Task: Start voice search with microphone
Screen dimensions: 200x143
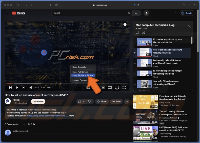Action: pyautogui.click(x=146, y=13)
